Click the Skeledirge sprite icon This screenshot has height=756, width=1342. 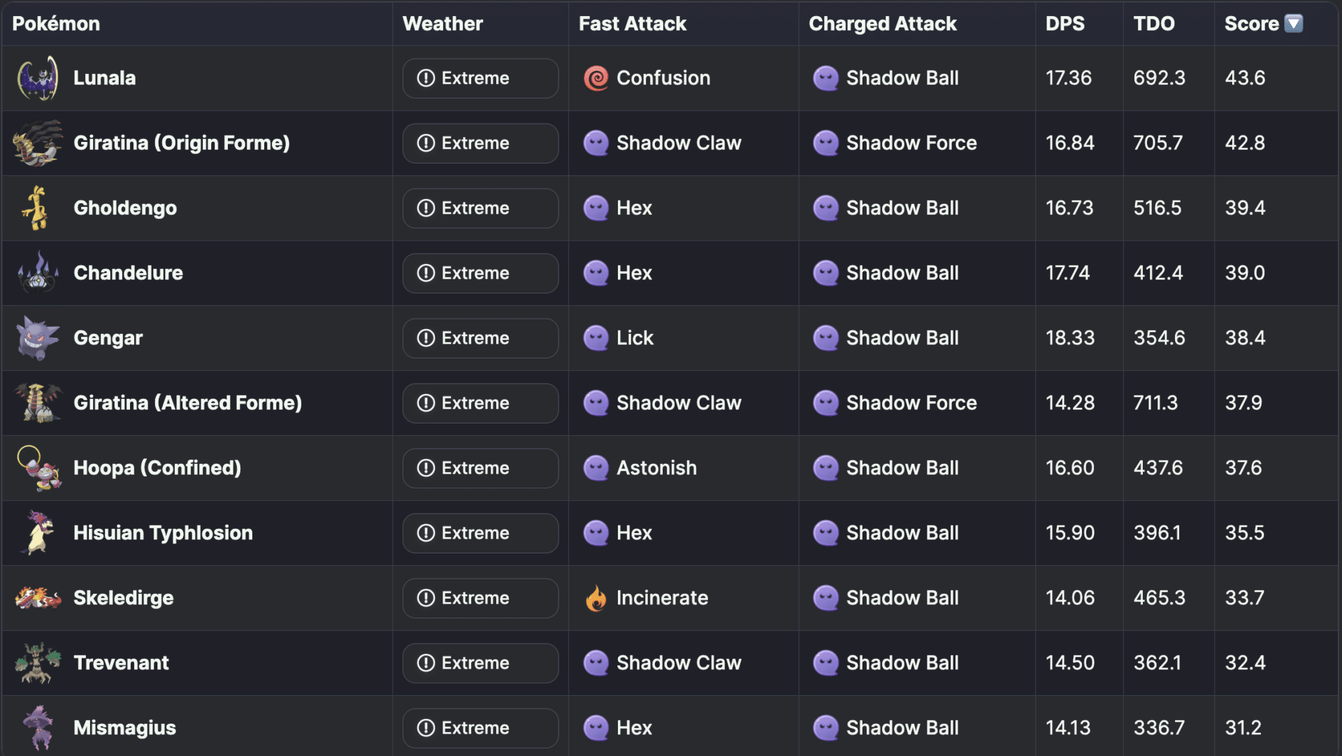38,598
